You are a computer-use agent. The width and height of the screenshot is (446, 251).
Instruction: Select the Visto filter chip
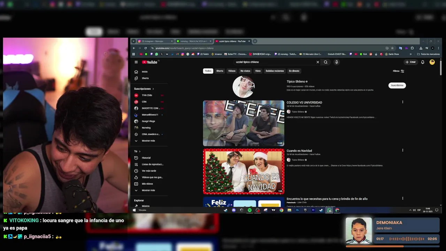[258, 71]
